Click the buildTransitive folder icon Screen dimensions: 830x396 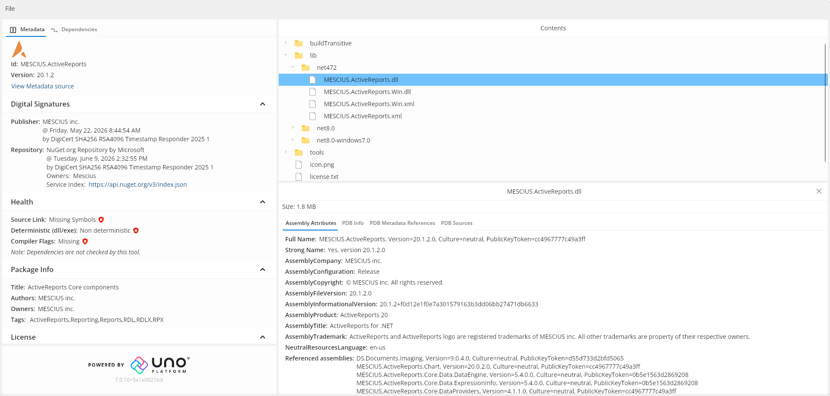click(x=299, y=43)
